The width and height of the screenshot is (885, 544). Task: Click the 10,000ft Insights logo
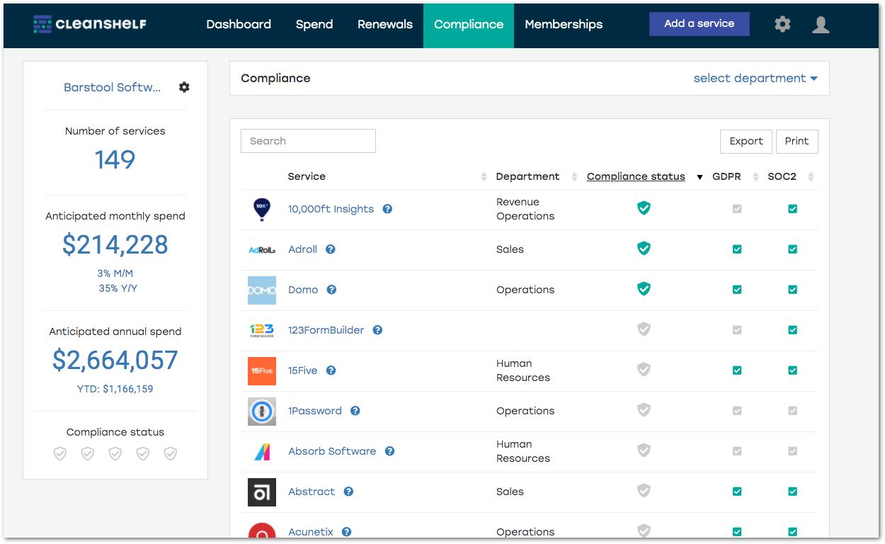(x=262, y=209)
